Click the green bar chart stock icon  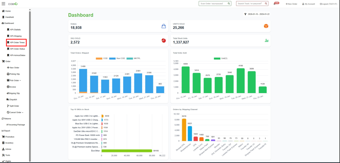266,40
